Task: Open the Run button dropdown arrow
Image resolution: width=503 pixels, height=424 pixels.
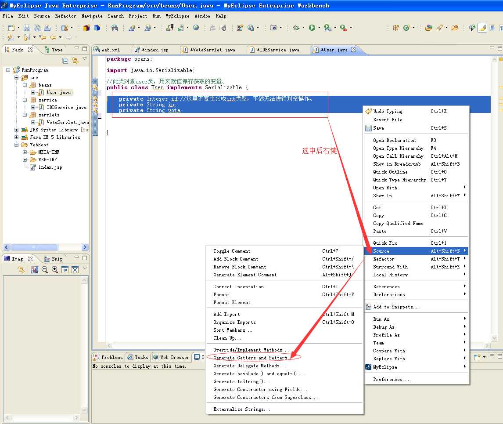Action: tap(319, 28)
